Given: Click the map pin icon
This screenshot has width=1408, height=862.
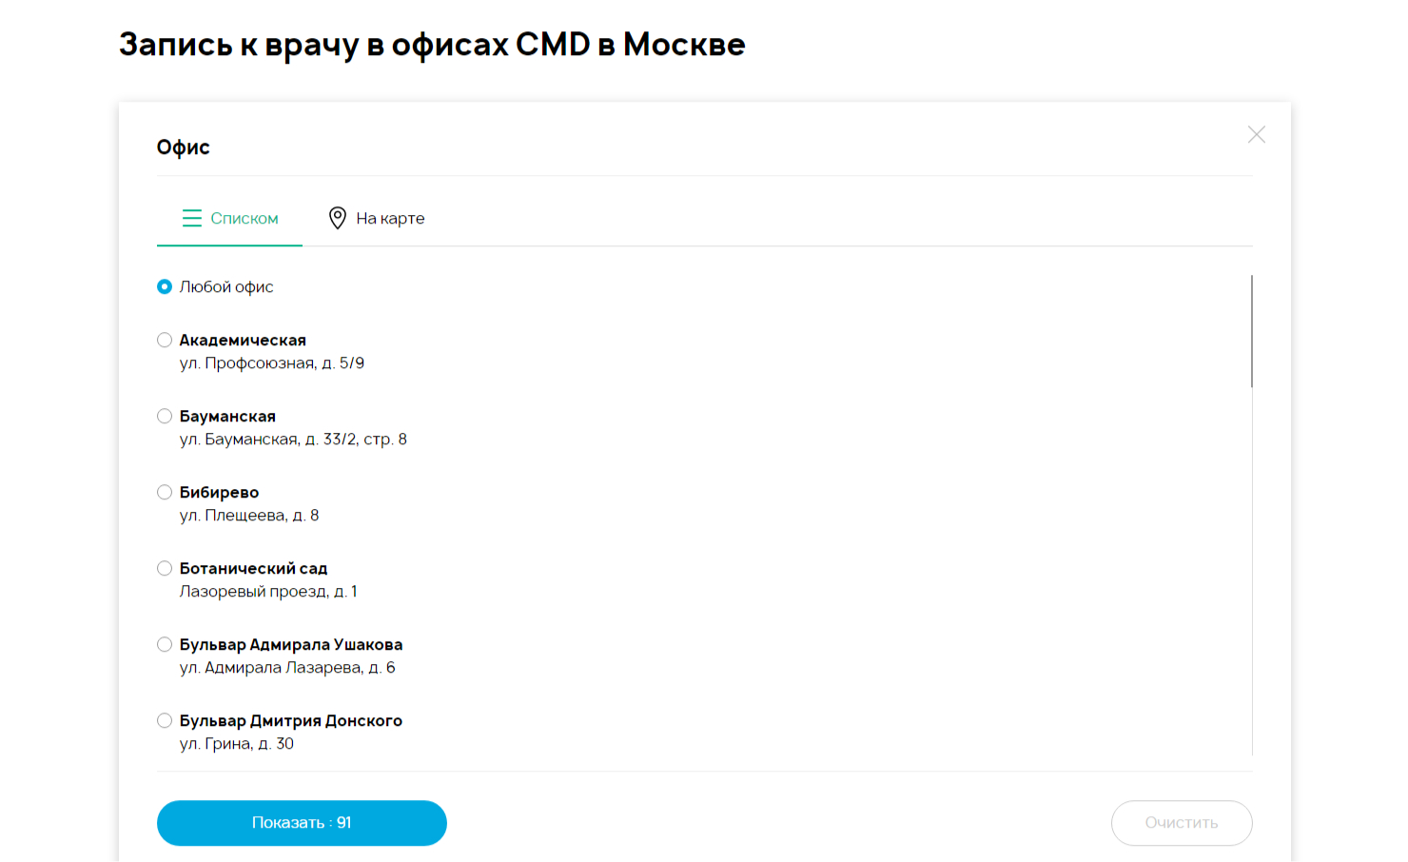Looking at the screenshot, I should pos(337,218).
